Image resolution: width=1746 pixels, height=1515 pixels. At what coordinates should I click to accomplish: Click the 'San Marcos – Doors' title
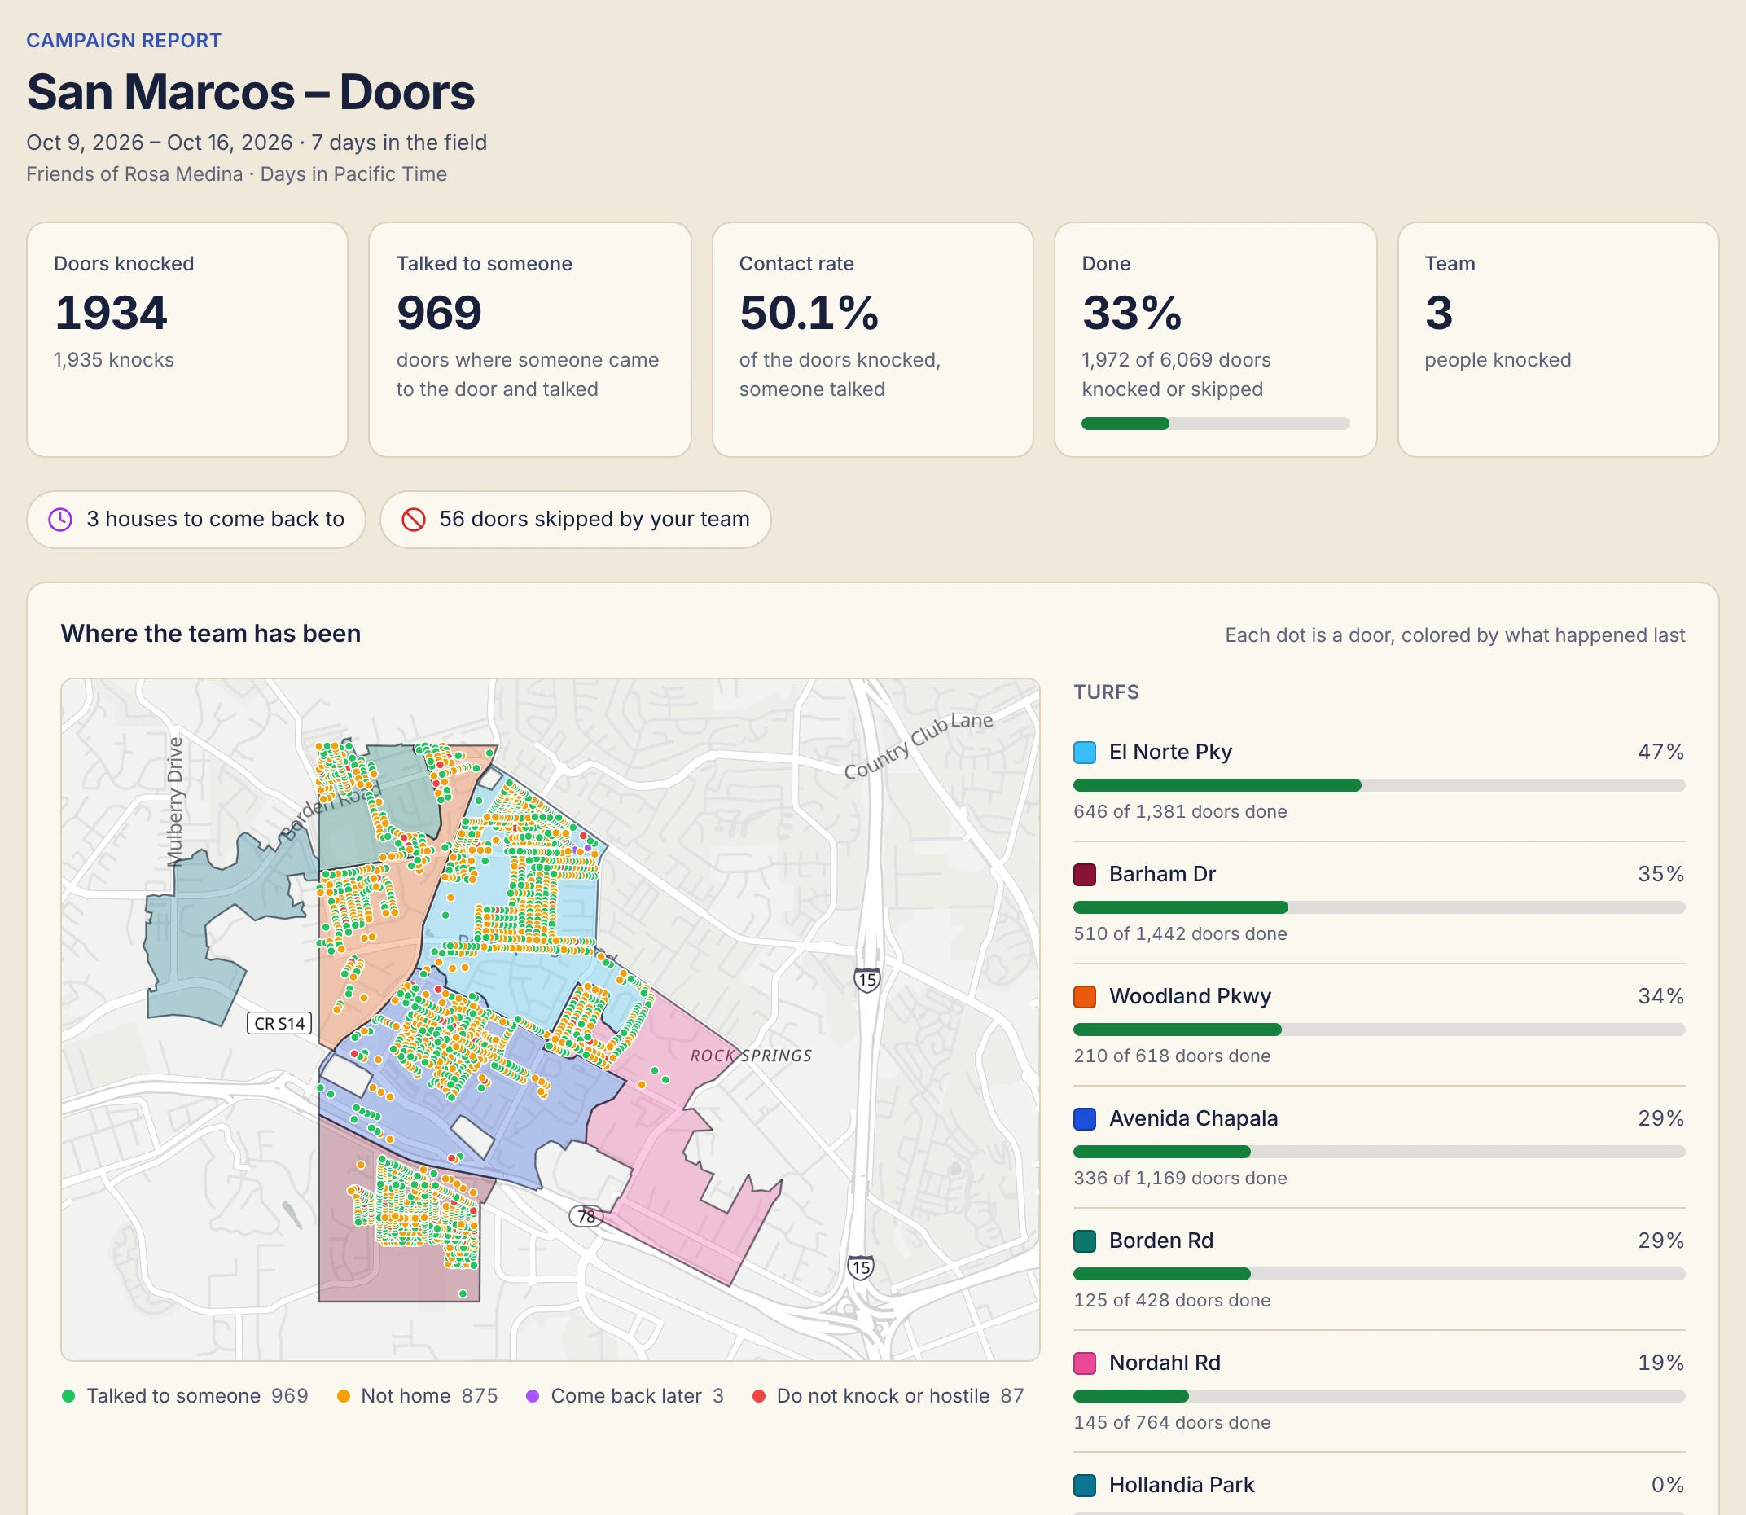pos(251,92)
